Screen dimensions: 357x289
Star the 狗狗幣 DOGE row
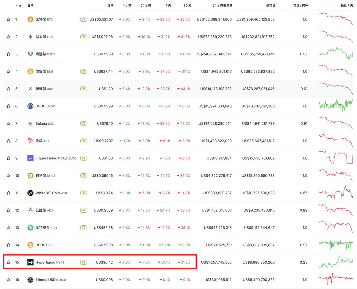8,176
